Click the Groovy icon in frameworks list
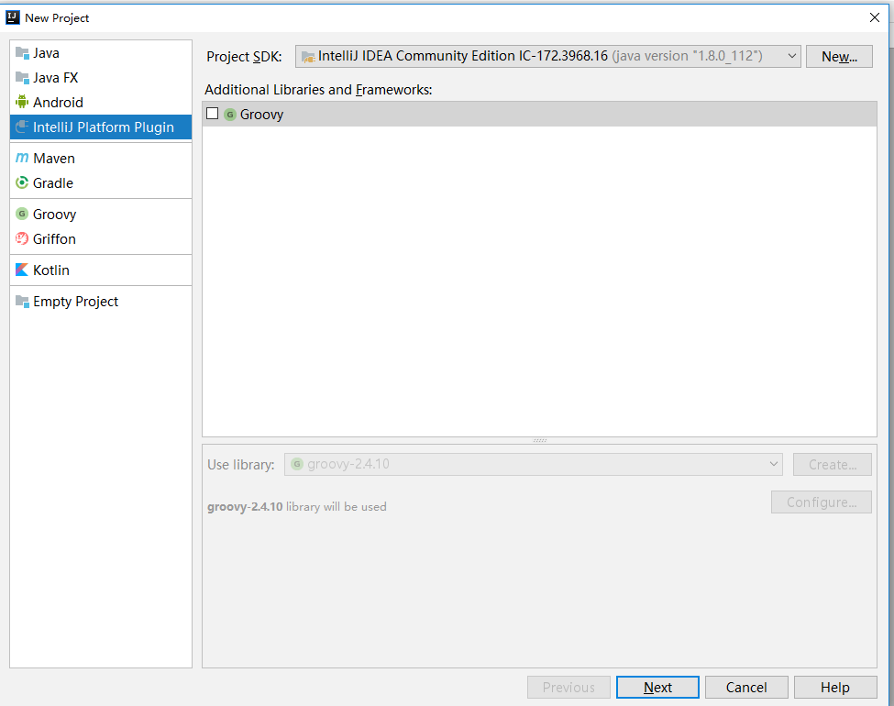The width and height of the screenshot is (894, 706). [x=230, y=115]
